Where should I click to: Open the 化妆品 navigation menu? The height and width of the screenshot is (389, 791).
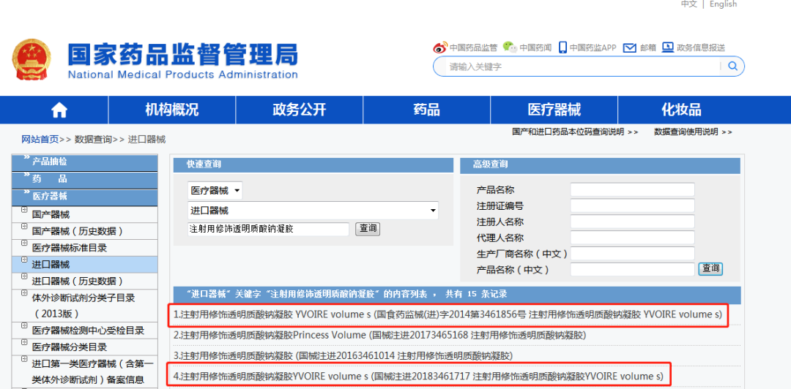(681, 110)
